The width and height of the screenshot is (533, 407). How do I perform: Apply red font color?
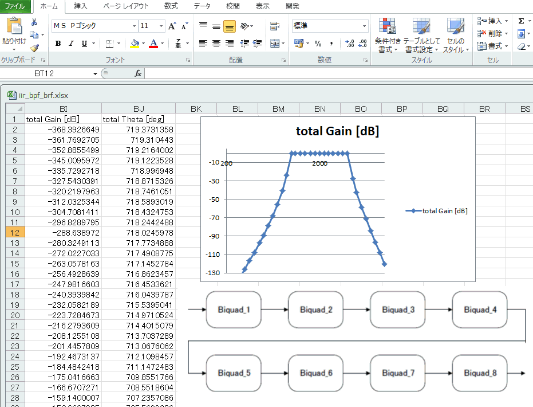pyautogui.click(x=153, y=44)
